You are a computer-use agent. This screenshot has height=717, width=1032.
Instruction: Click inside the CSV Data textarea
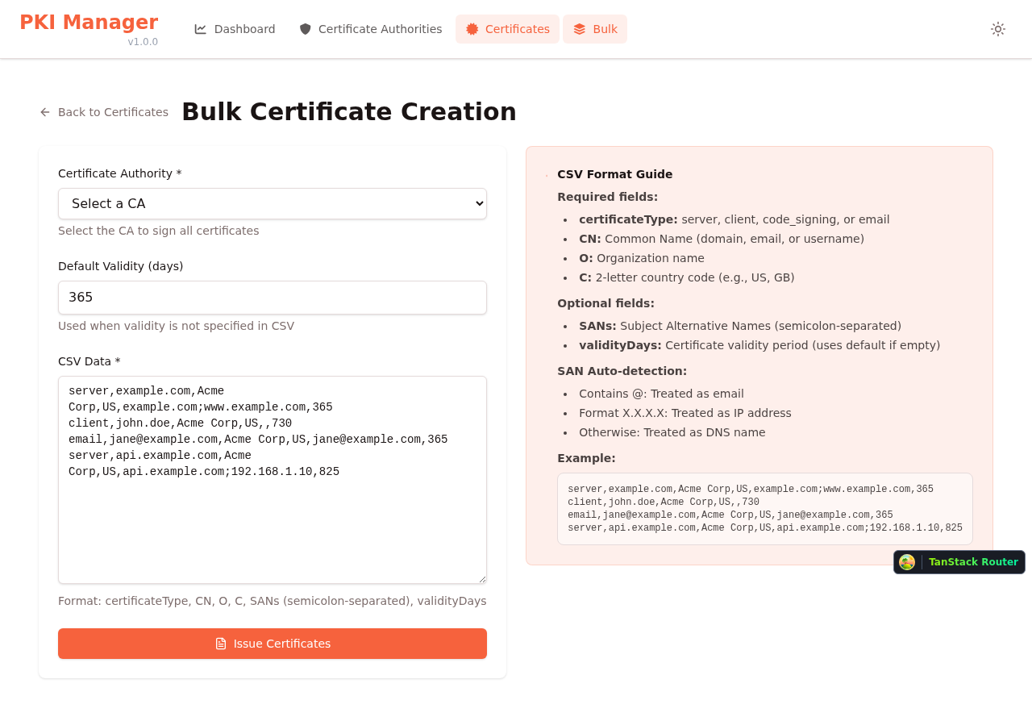point(273,480)
